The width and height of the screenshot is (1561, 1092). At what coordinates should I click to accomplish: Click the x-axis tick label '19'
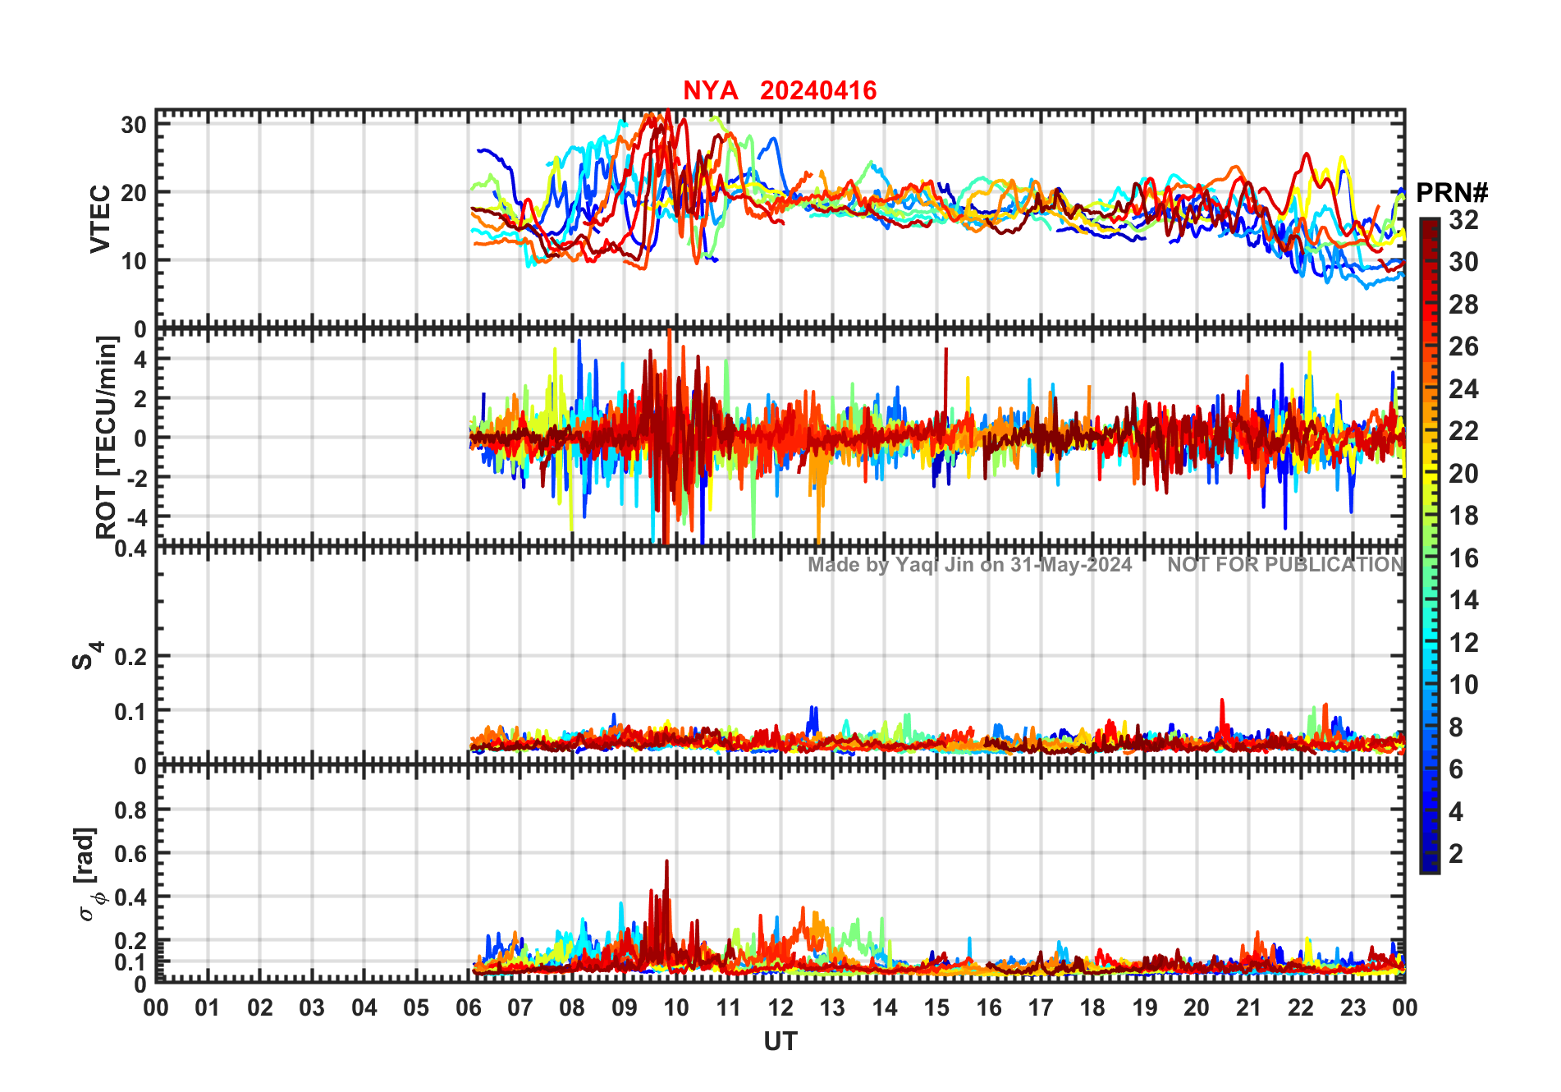click(1145, 1007)
